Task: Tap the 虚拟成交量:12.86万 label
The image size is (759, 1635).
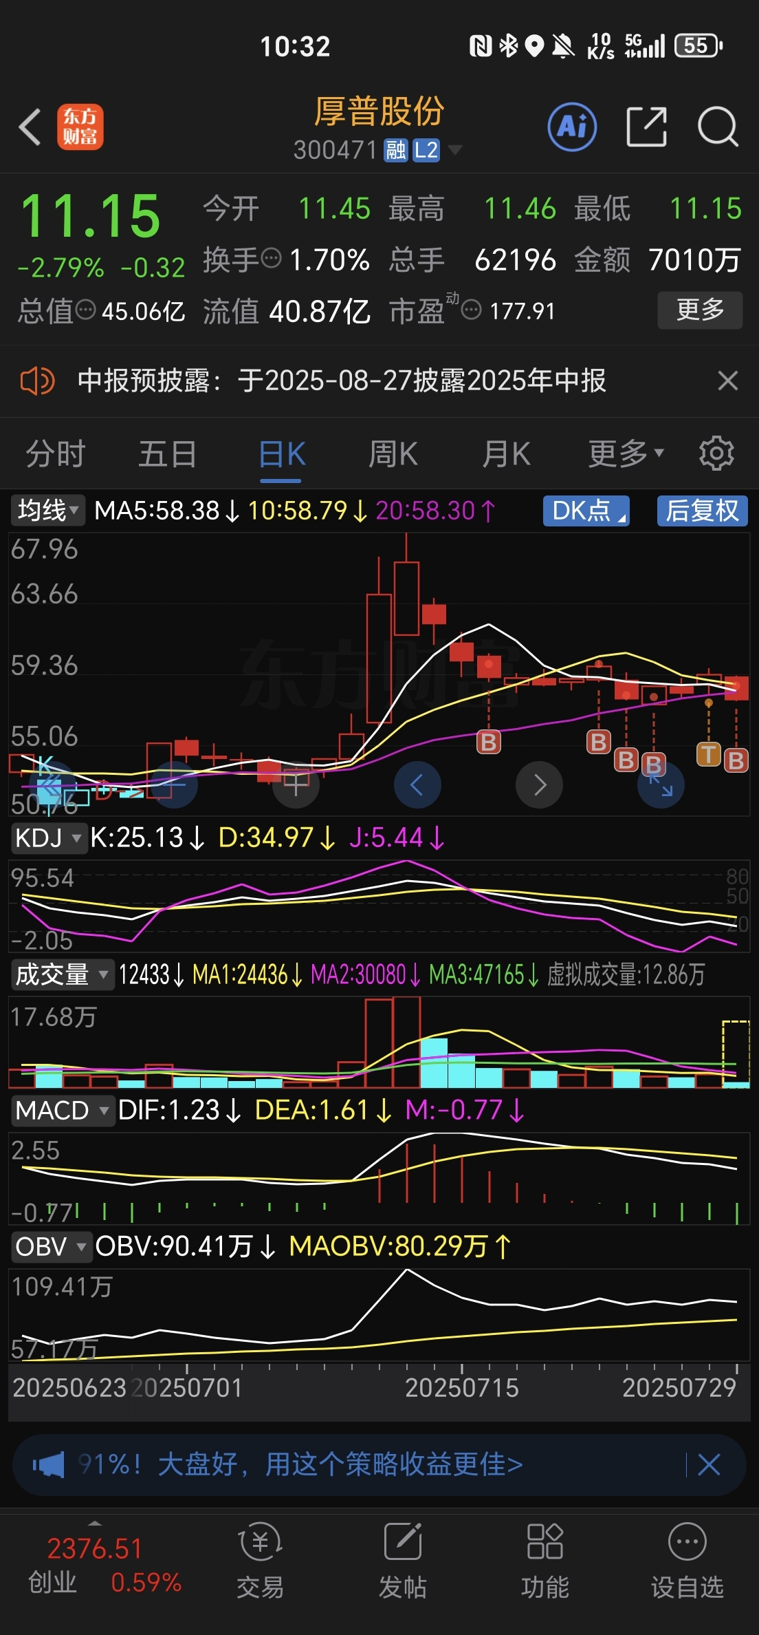Action: 626,974
